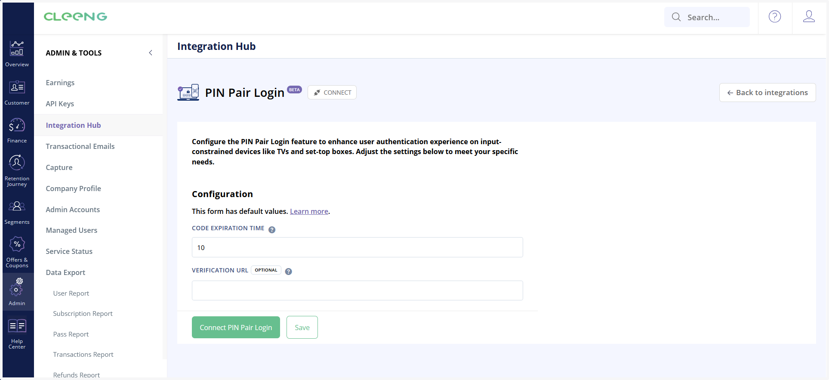Open Data Export section

[65, 272]
